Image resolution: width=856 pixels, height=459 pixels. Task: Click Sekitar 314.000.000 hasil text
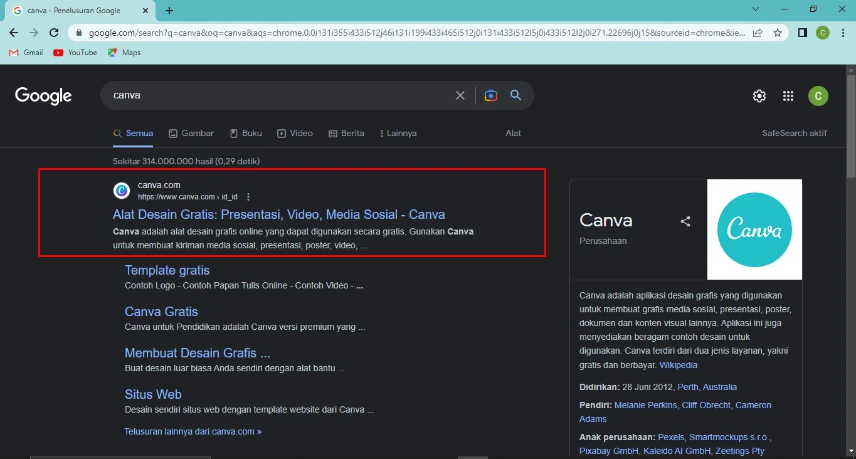click(186, 161)
